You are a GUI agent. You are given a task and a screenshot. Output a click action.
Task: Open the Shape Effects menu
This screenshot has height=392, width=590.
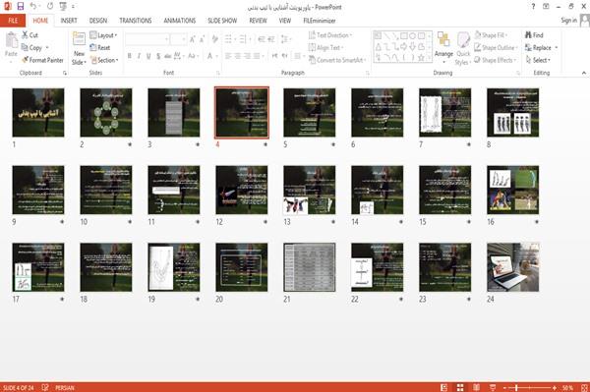pyautogui.click(x=496, y=60)
